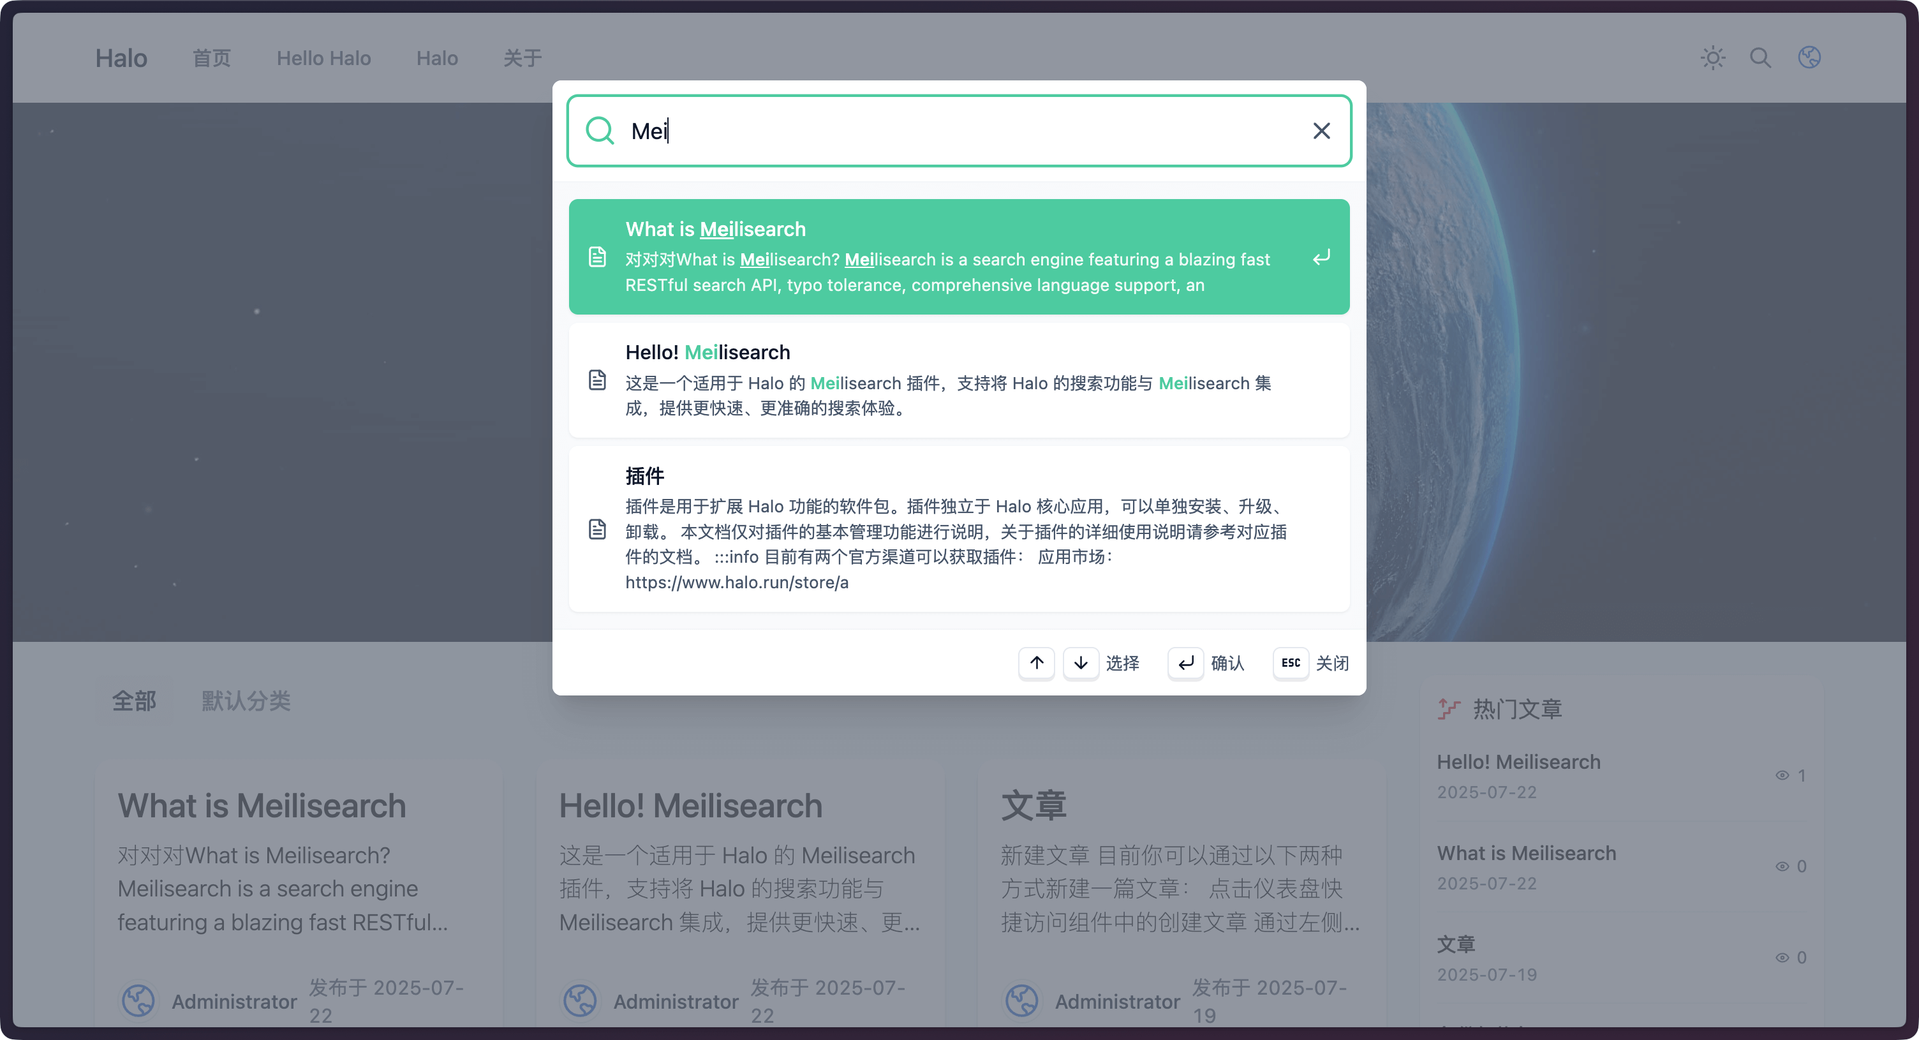Screen dimensions: 1919x1040
Task: Open the globe avatar icon in header
Action: [1809, 57]
